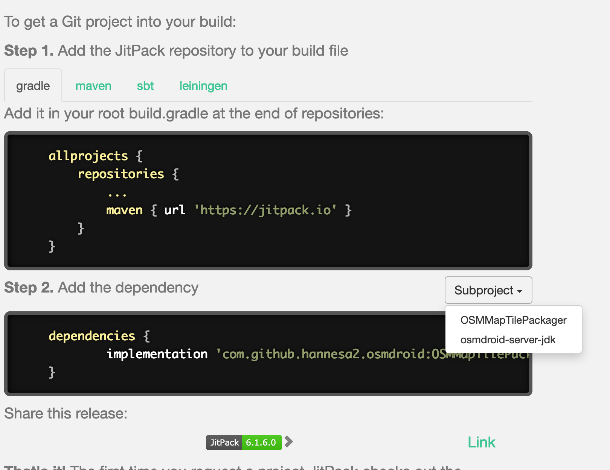
Task: Select OSMMapTilePackager from the subproject list
Action: [513, 320]
